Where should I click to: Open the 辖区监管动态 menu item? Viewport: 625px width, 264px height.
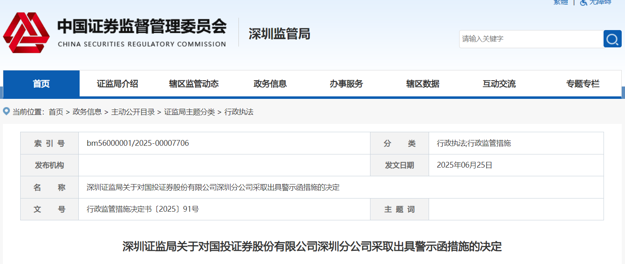coord(194,84)
